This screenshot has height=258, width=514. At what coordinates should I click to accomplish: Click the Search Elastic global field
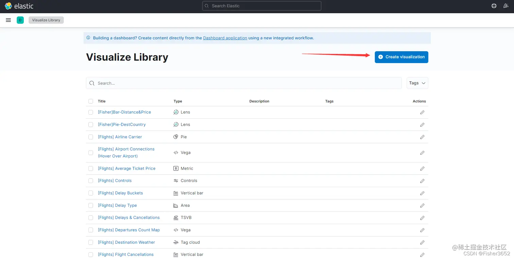(262, 6)
